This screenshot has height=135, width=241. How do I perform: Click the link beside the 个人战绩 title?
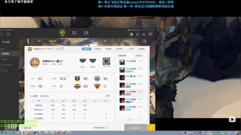pyautogui.click(x=45, y=96)
